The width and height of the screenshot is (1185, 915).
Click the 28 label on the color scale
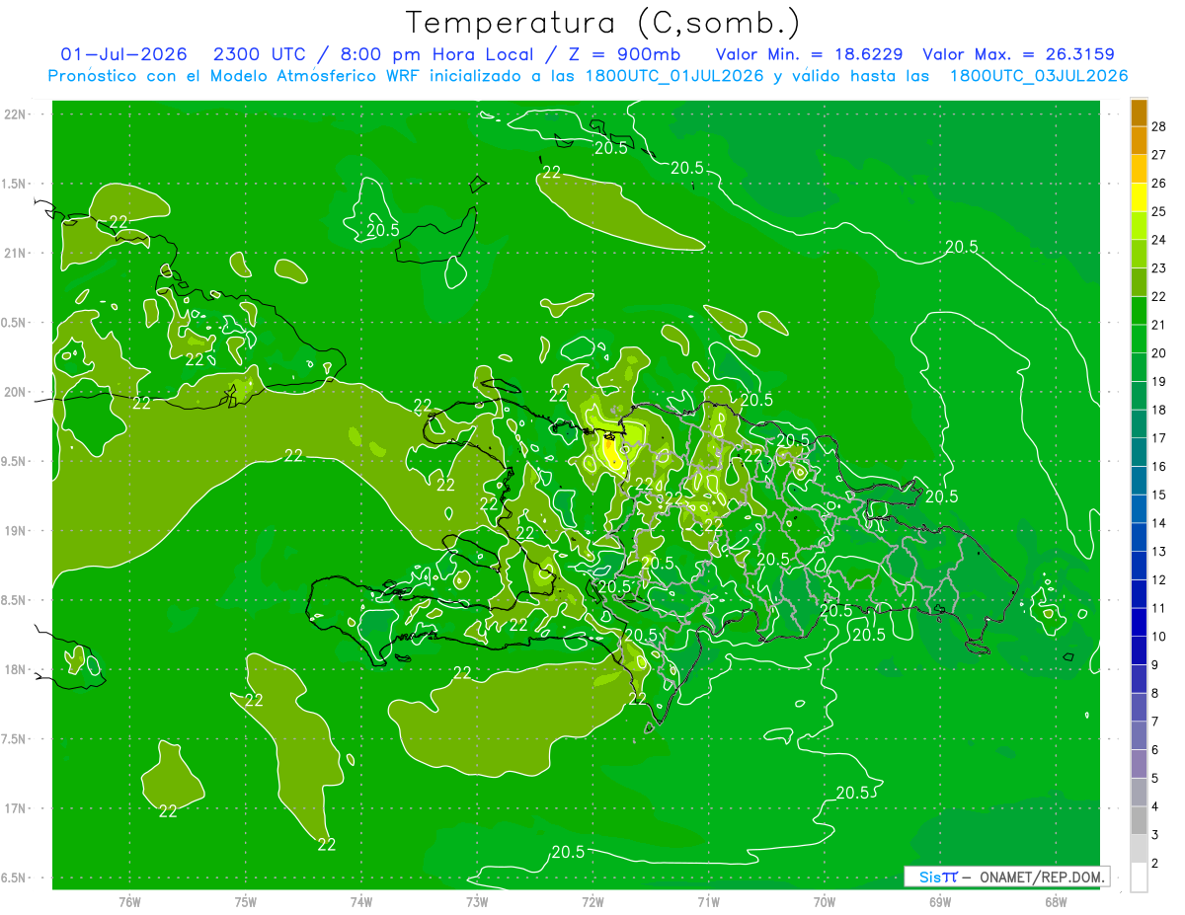[x=1159, y=126]
